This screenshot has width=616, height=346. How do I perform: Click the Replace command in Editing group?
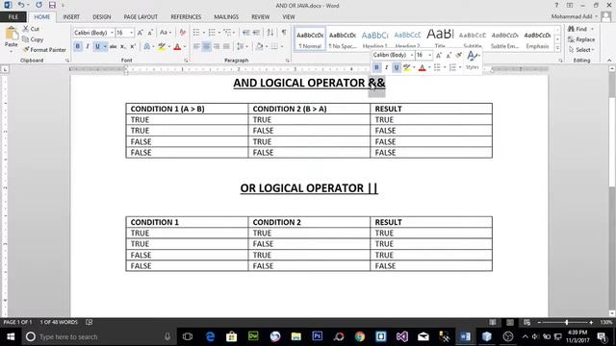581,39
